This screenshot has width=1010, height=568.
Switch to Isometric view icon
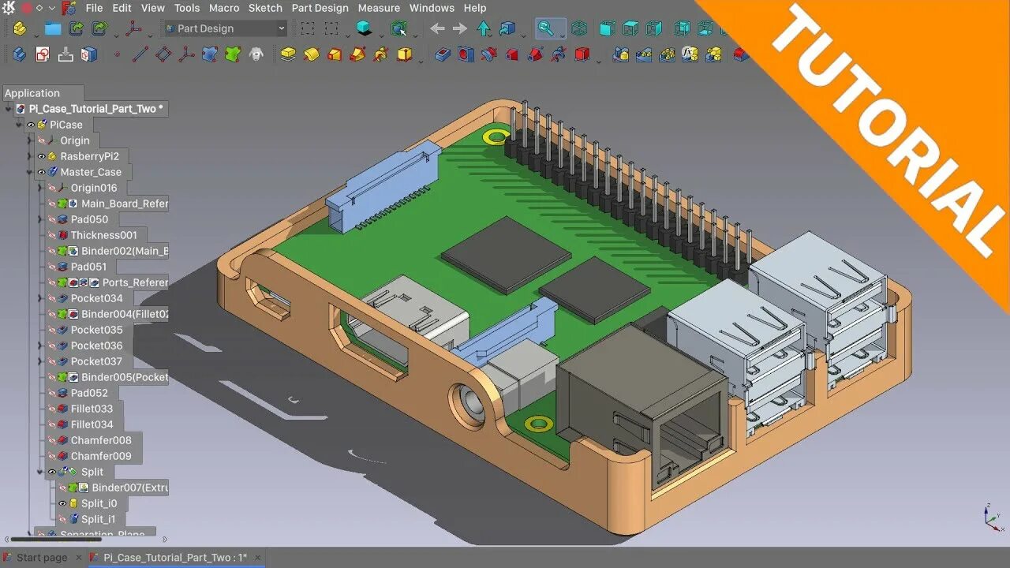[x=579, y=28]
